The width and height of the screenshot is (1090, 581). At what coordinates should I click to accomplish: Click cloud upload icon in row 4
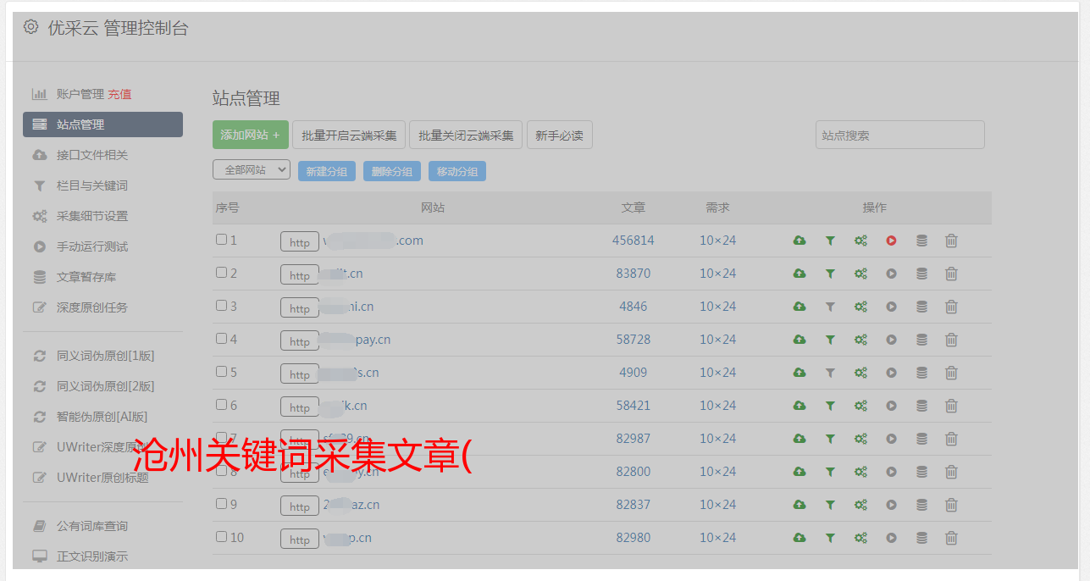point(800,340)
